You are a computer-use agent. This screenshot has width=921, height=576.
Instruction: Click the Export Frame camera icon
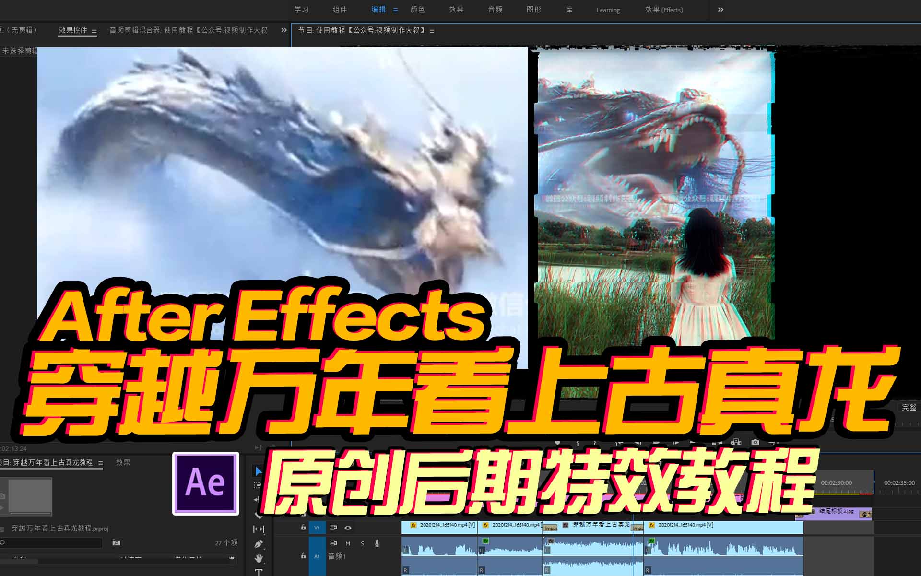coord(756,442)
